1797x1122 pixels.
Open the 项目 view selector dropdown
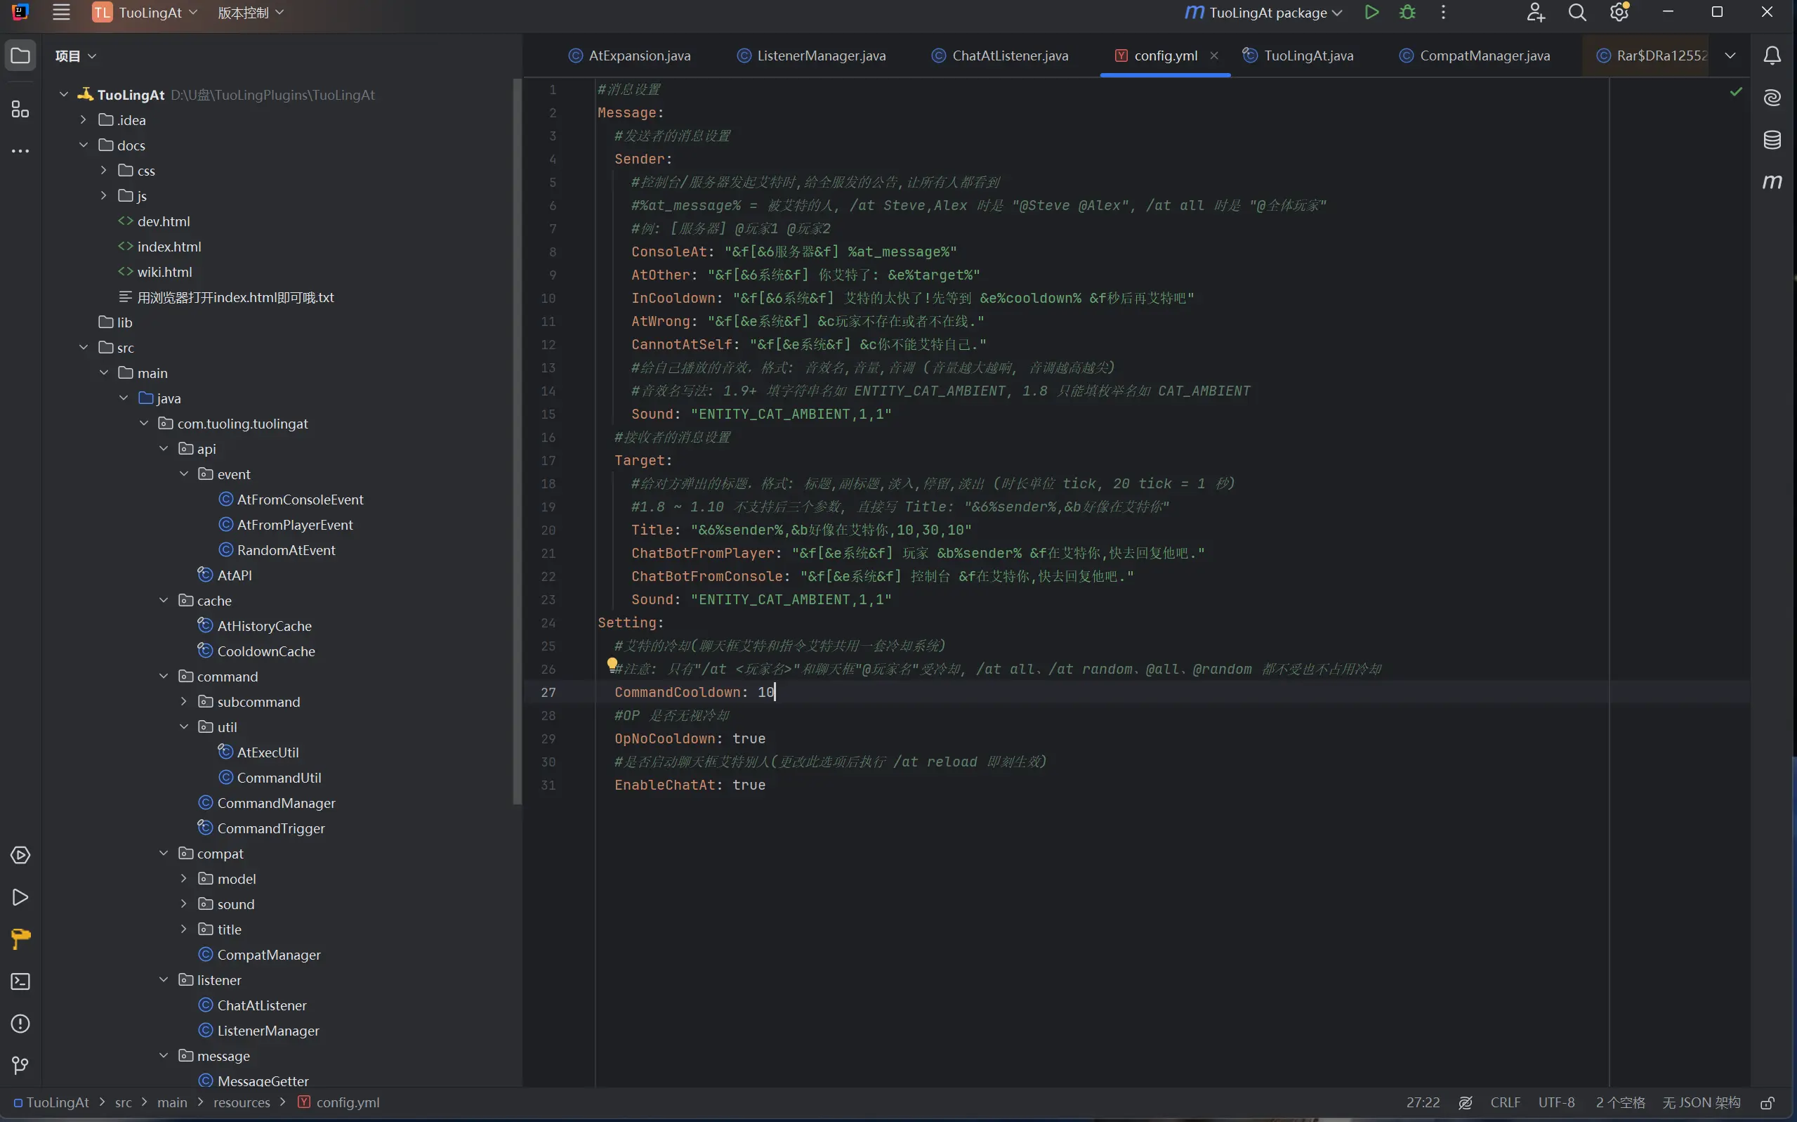[76, 56]
